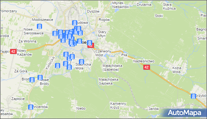Click the Modliszewice place label

42,20
